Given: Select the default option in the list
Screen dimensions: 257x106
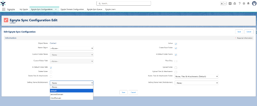Looking at the screenshot, I should point(72,91).
